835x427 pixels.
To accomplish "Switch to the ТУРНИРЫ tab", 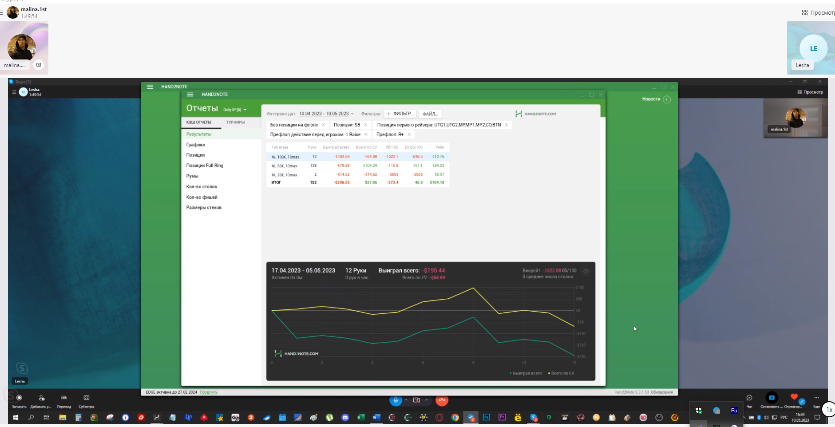I will tap(235, 122).
